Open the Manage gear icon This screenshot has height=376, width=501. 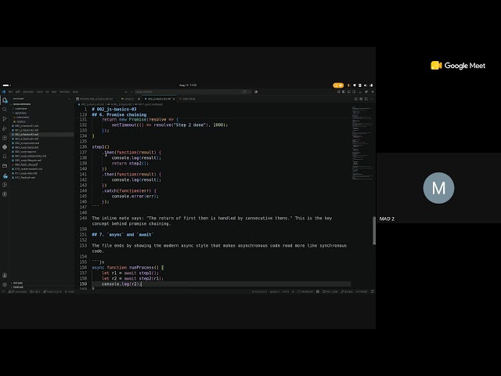(5, 284)
